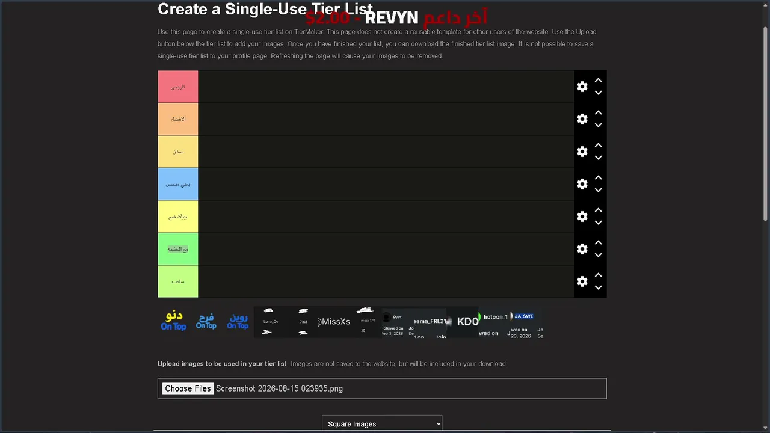Select the mooe123 image tile
The image size is (770, 433).
(366, 322)
